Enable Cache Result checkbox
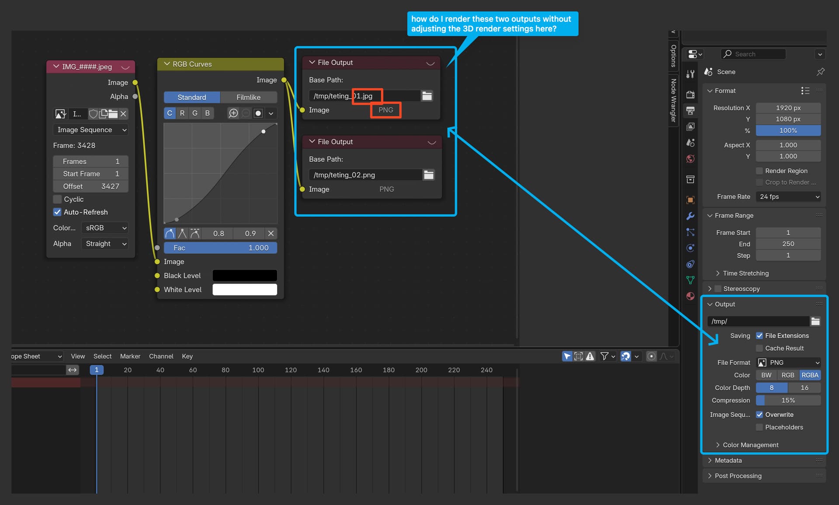839x505 pixels. [x=759, y=349]
